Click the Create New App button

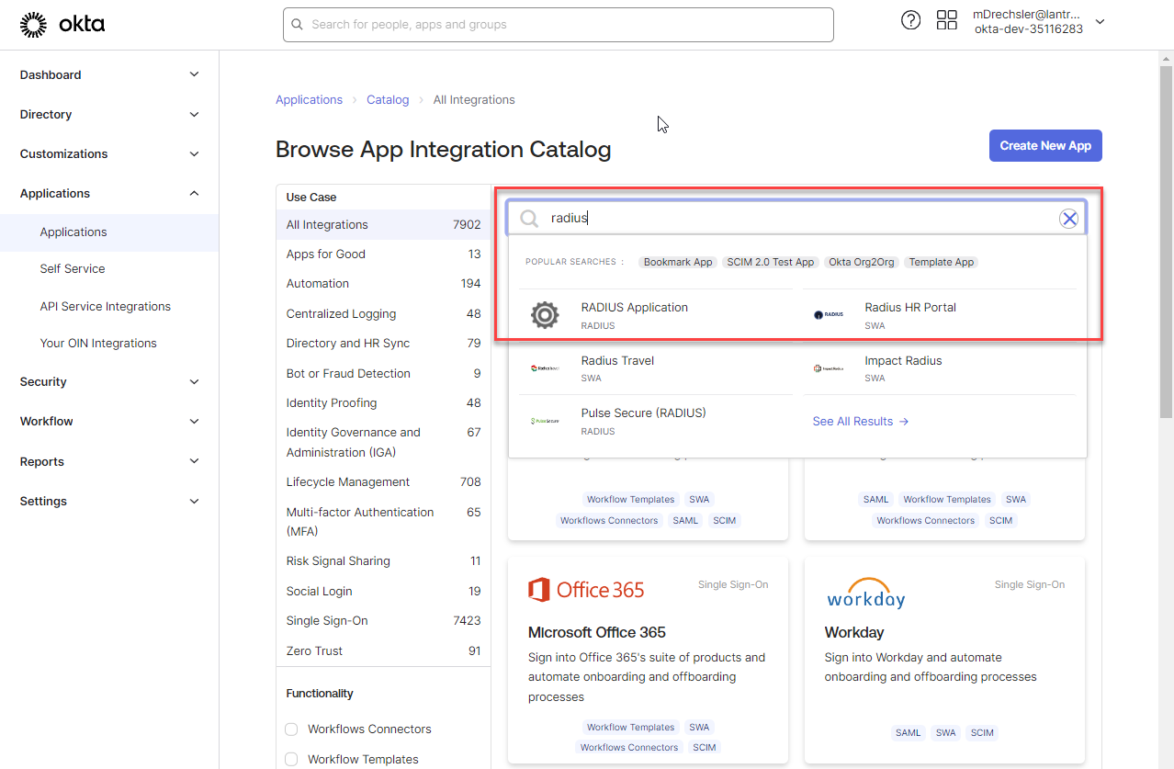[1045, 145]
